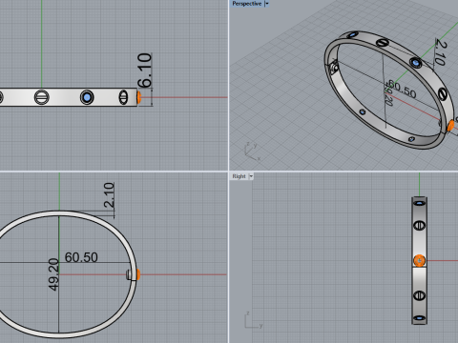Select the bracelet clasp hinge in the bottom-left viewport
Screen dimensions: 458x343
coord(130,275)
